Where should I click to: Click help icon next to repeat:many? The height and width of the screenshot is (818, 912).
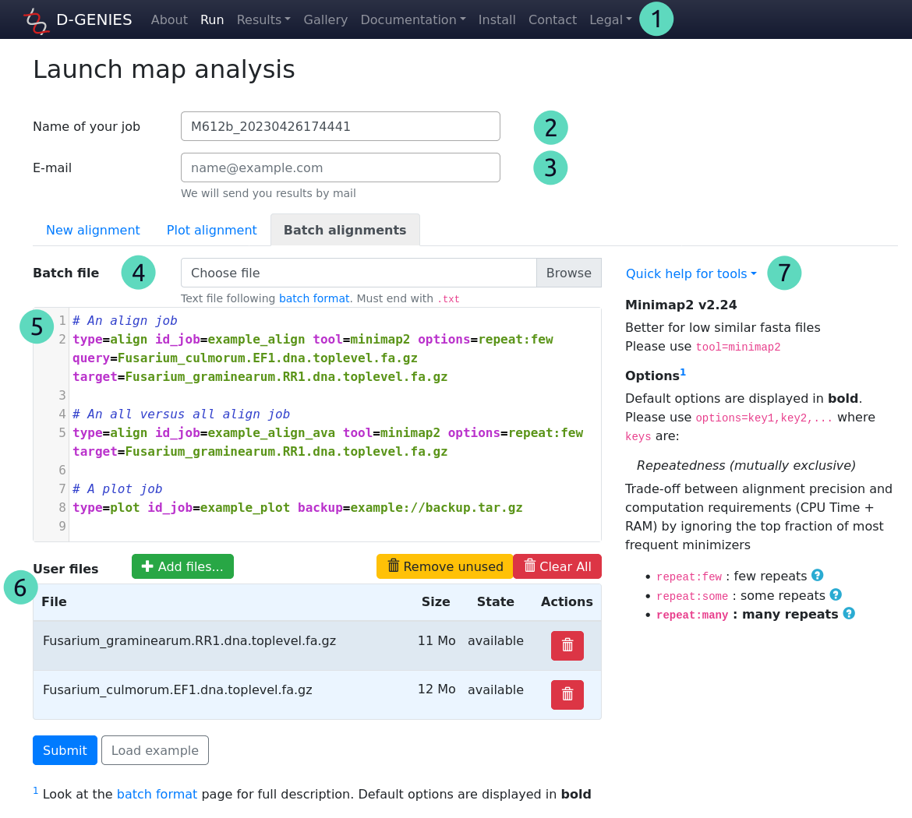[849, 614]
